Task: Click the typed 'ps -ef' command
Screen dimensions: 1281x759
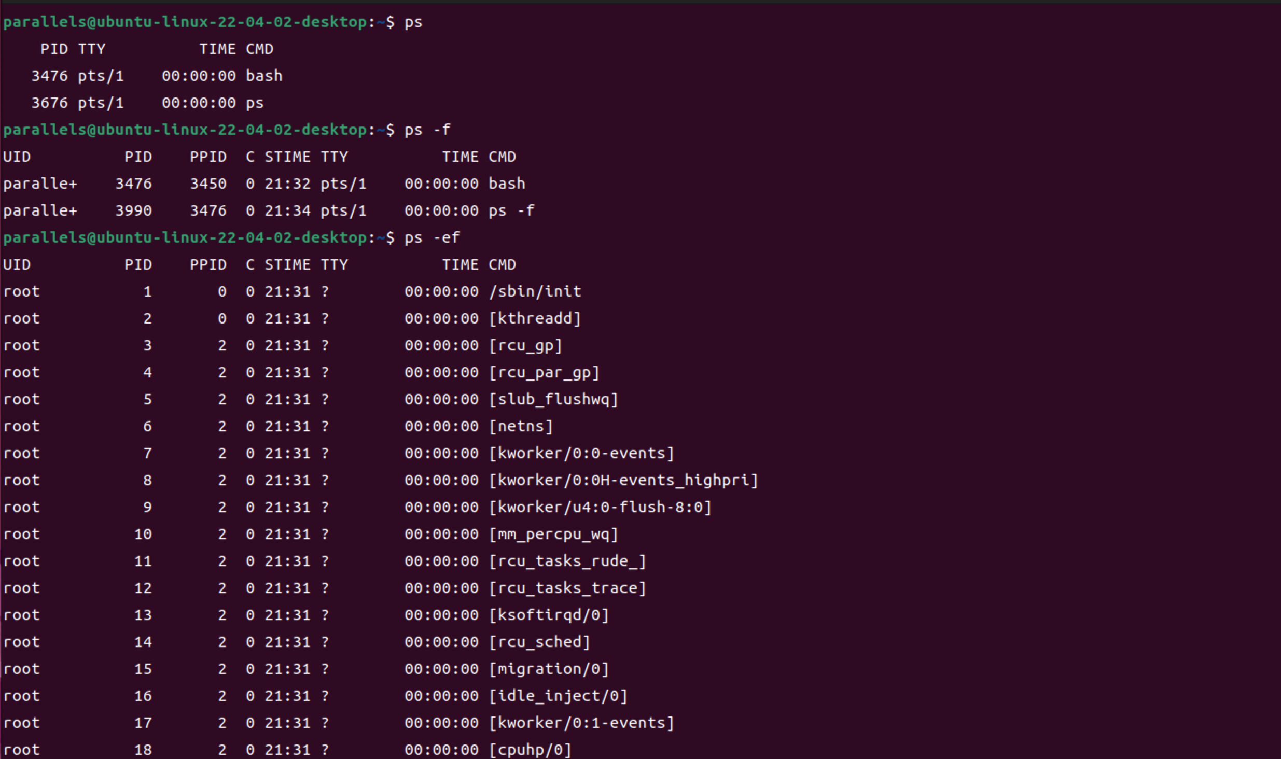Action: 431,237
